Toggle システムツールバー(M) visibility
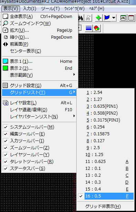The image size is (136, 212). 39,127
